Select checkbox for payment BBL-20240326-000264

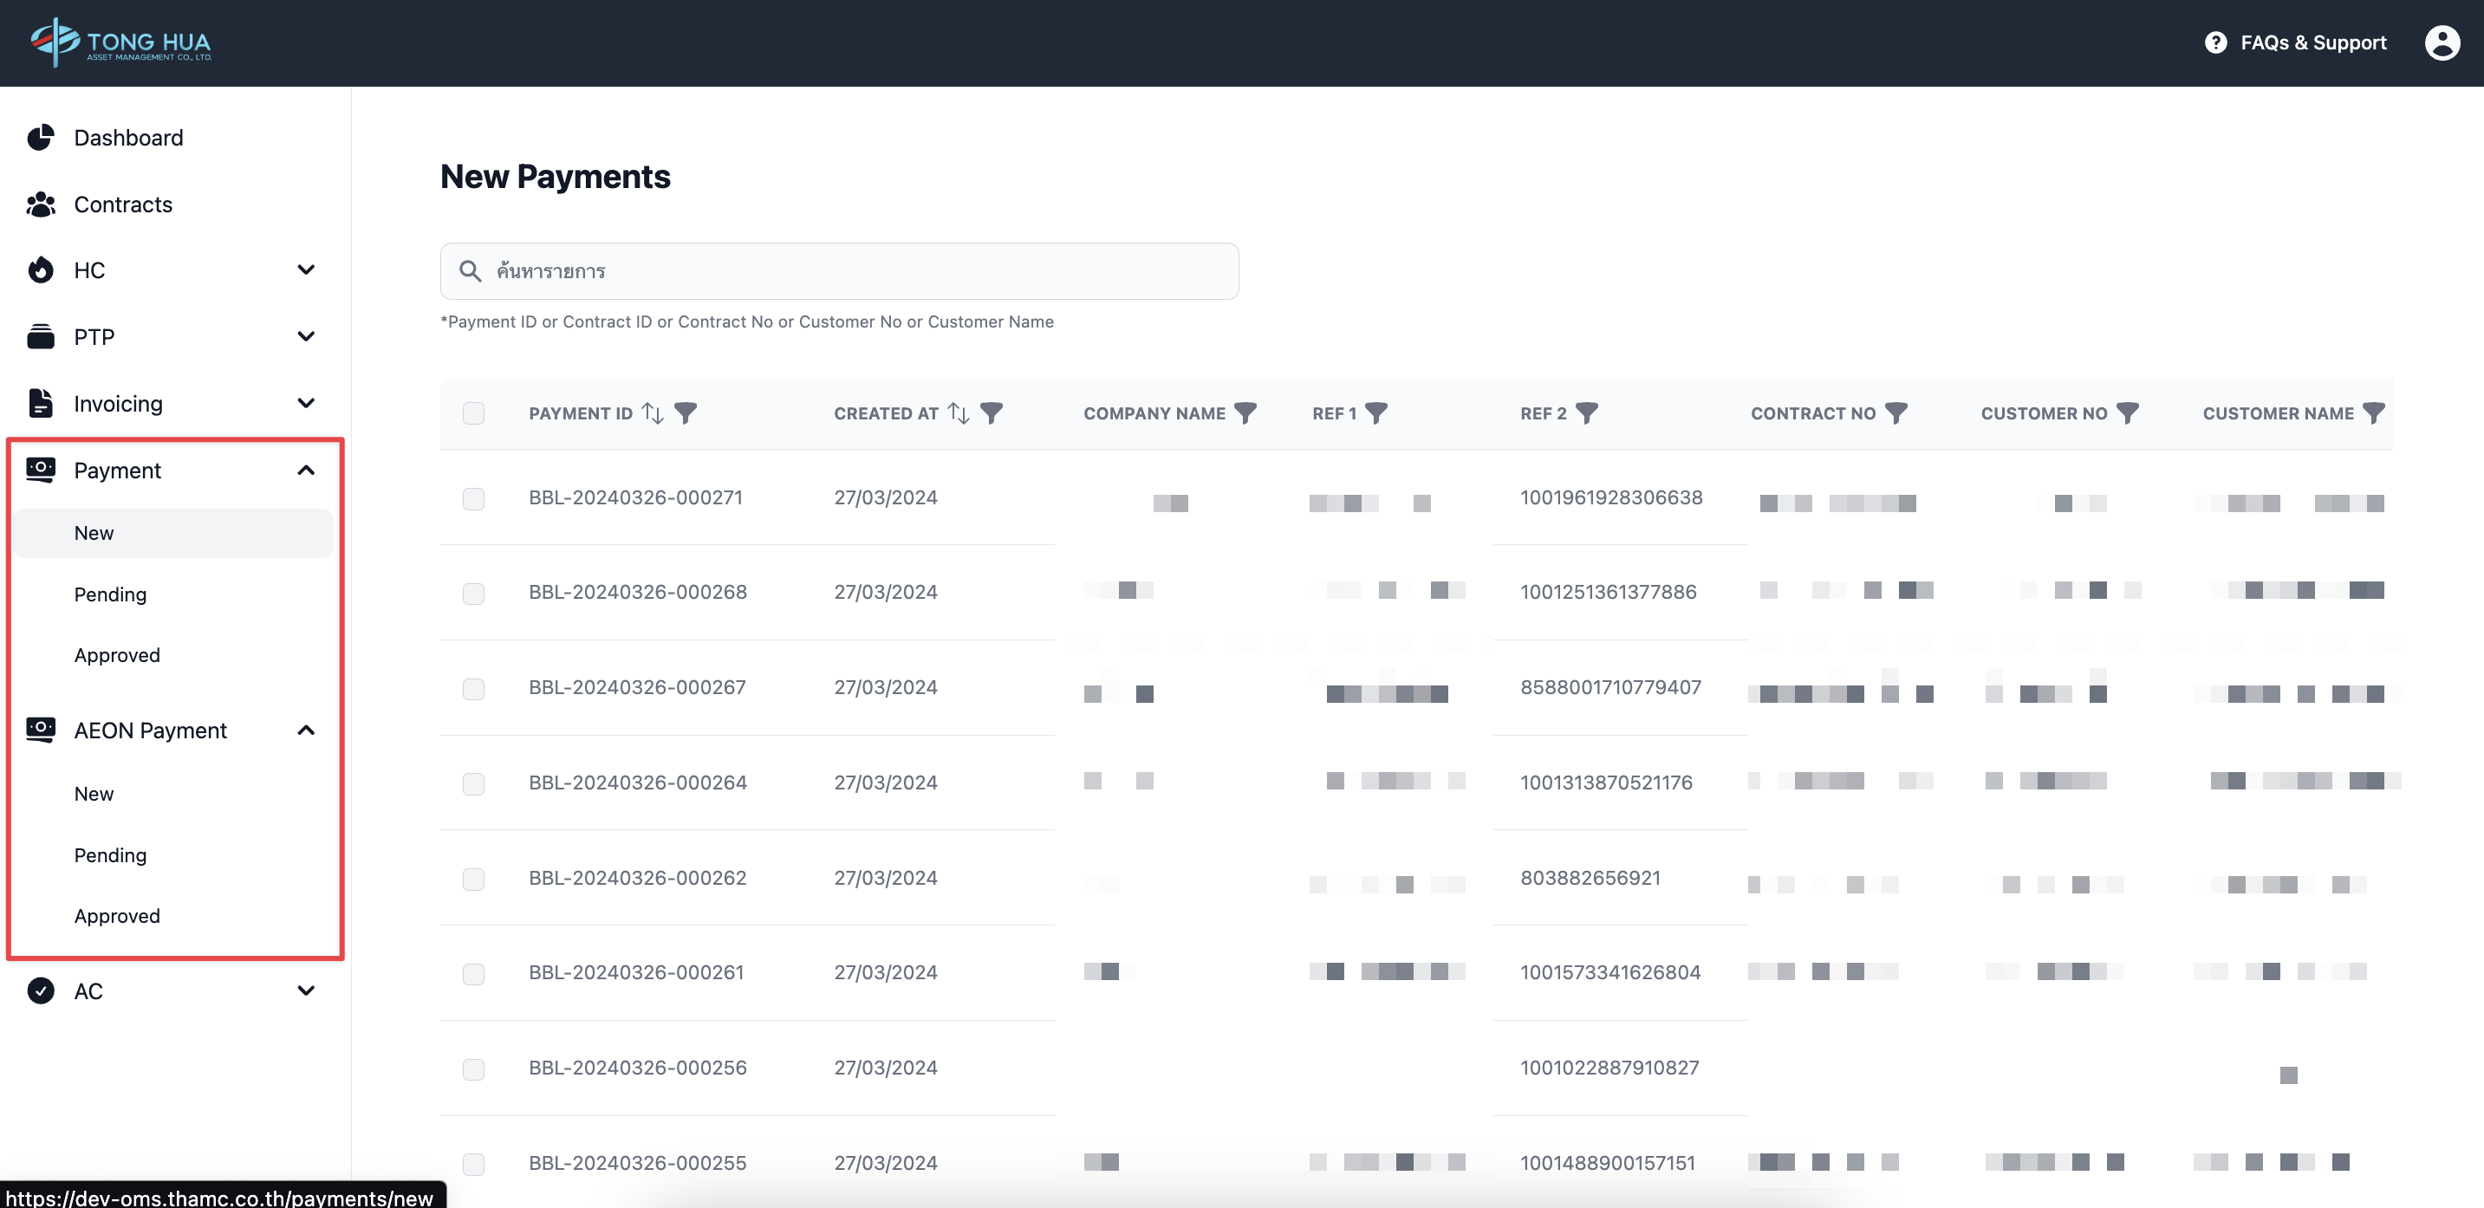[473, 783]
